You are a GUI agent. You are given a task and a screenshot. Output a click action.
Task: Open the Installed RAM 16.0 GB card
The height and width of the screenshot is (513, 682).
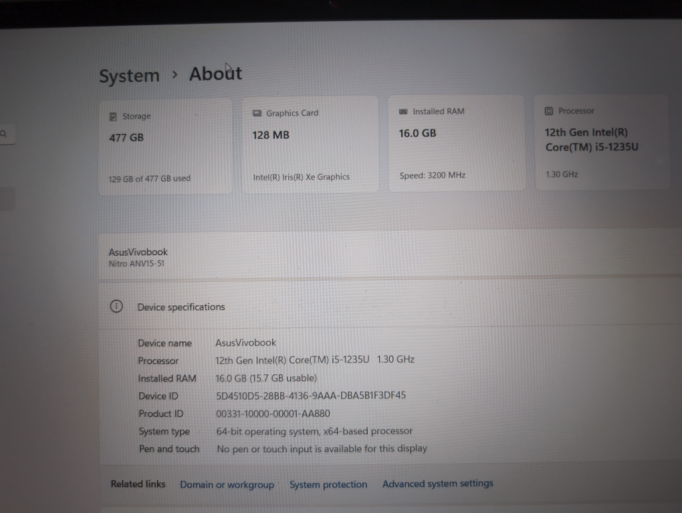[x=457, y=143]
